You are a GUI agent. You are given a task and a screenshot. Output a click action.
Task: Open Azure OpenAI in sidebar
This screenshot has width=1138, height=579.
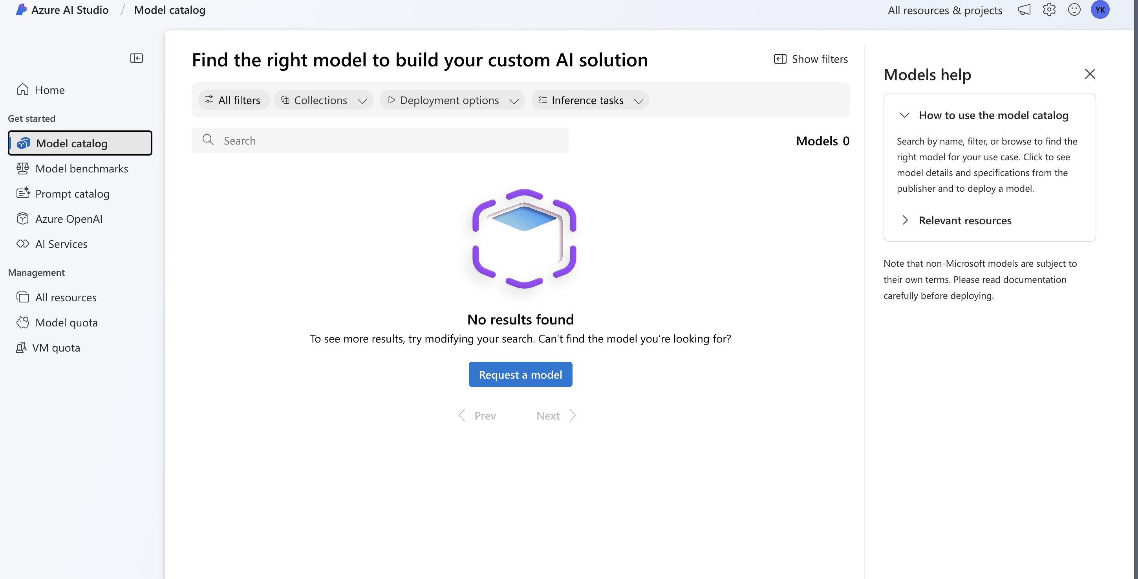pos(80,219)
